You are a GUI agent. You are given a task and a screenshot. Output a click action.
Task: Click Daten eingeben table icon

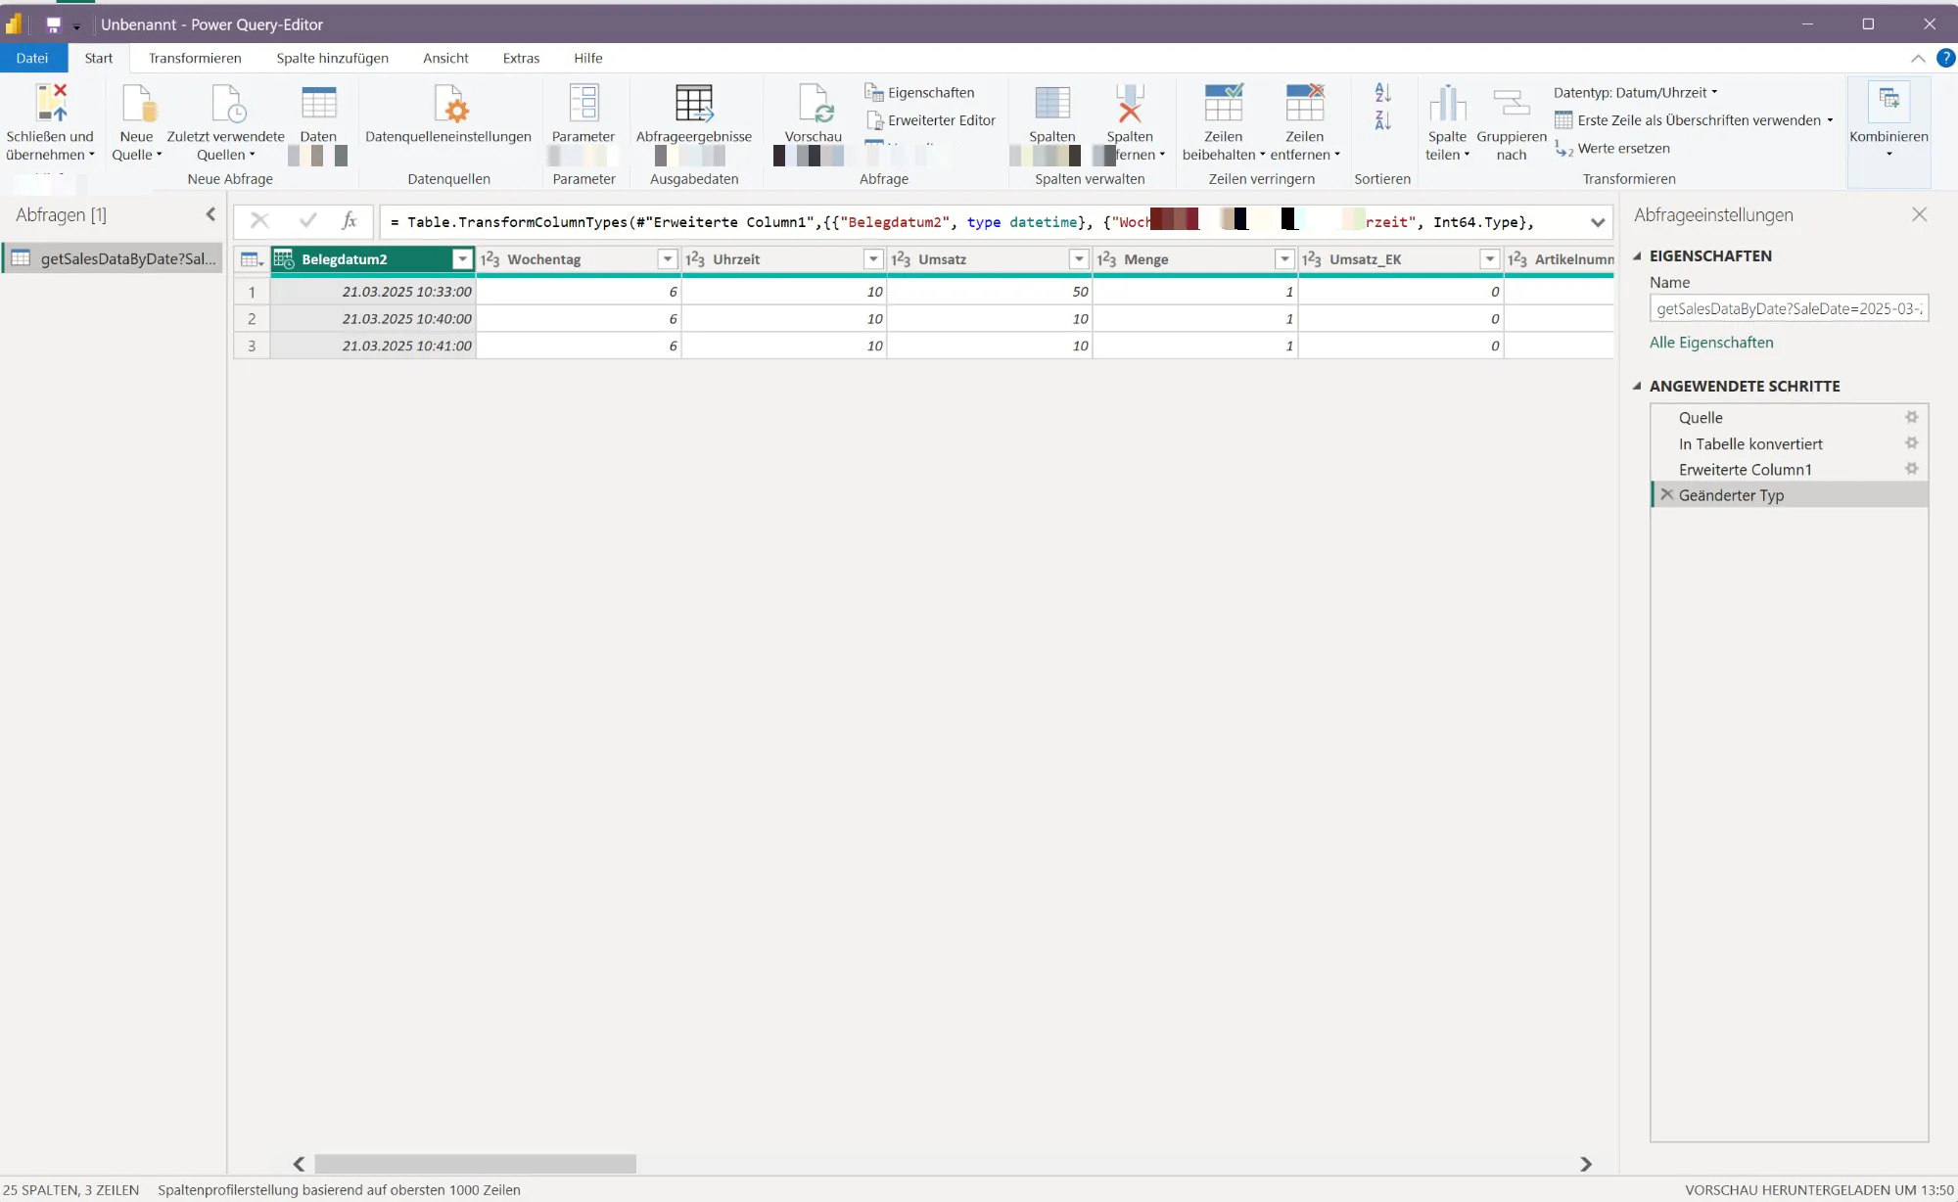[319, 103]
